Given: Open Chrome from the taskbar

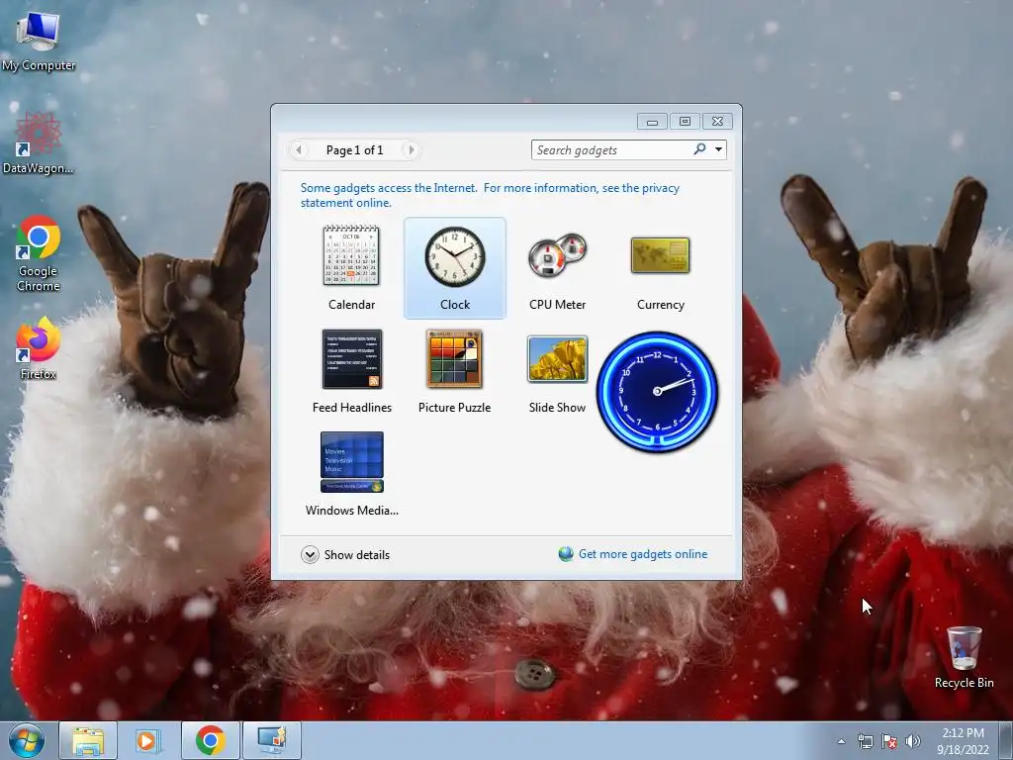Looking at the screenshot, I should [x=210, y=740].
